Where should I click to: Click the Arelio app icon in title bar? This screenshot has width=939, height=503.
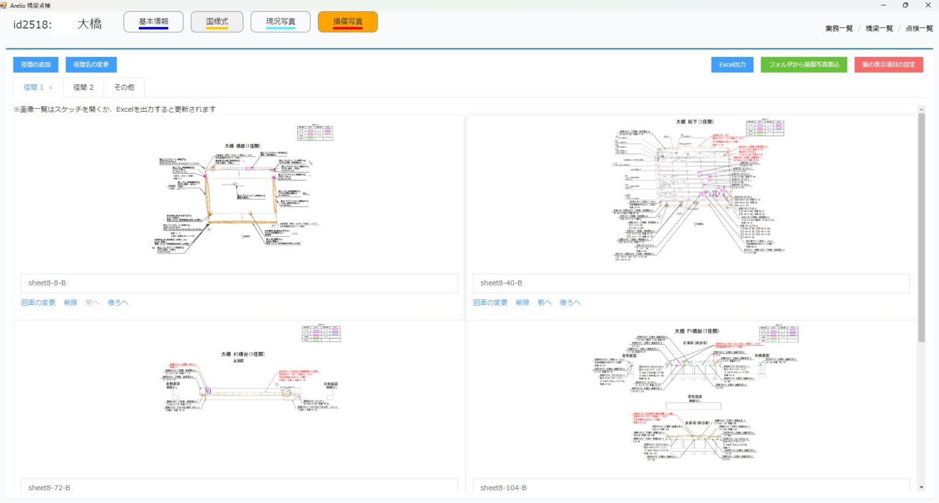(x=4, y=5)
